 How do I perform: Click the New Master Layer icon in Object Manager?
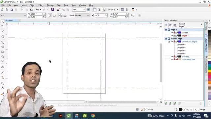(x=170, y=103)
